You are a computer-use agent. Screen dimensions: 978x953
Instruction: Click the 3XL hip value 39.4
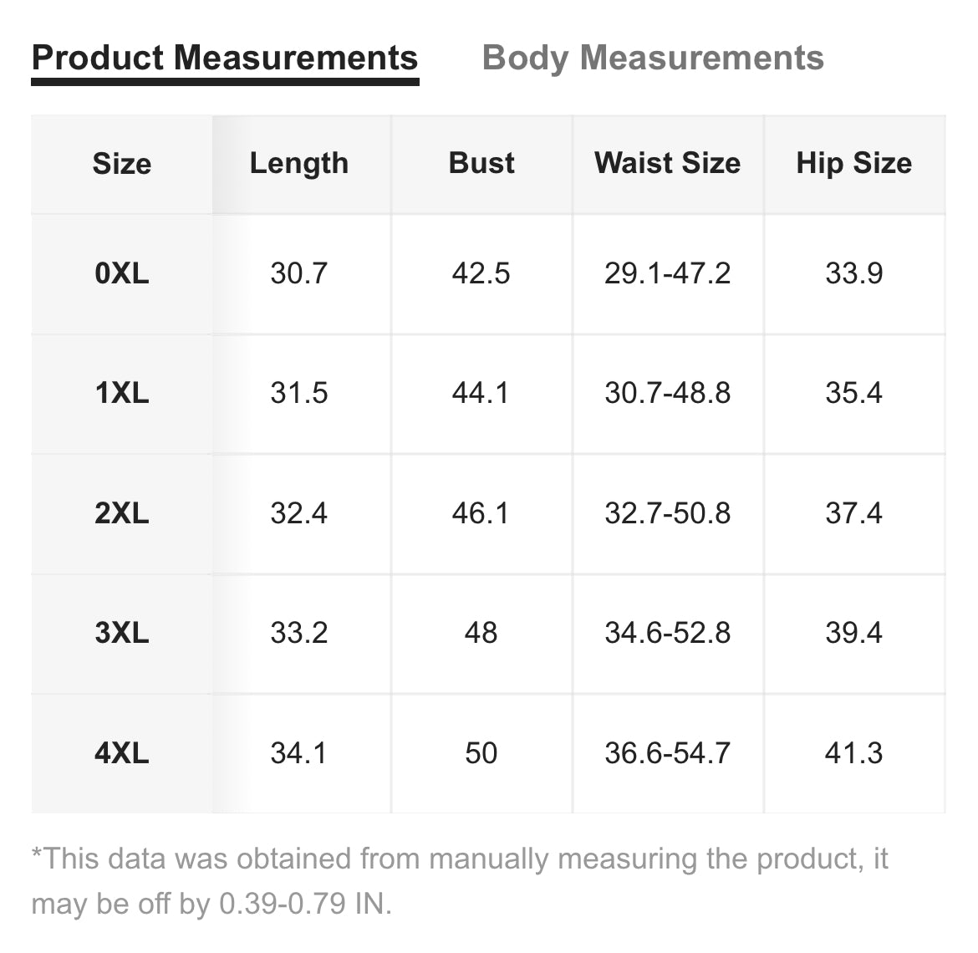854,633
